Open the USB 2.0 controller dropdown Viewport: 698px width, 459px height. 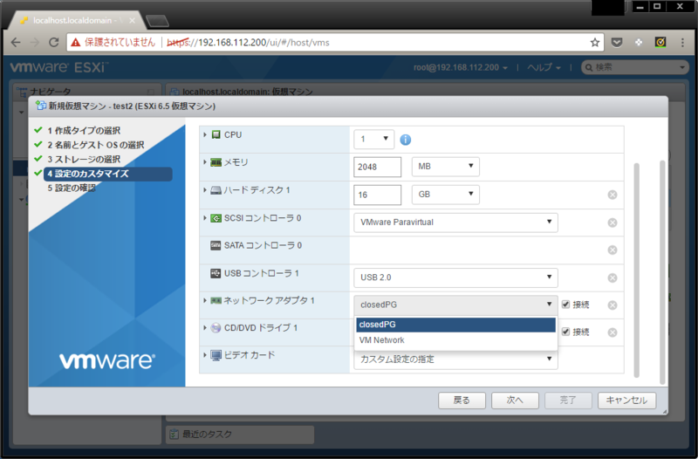[455, 277]
